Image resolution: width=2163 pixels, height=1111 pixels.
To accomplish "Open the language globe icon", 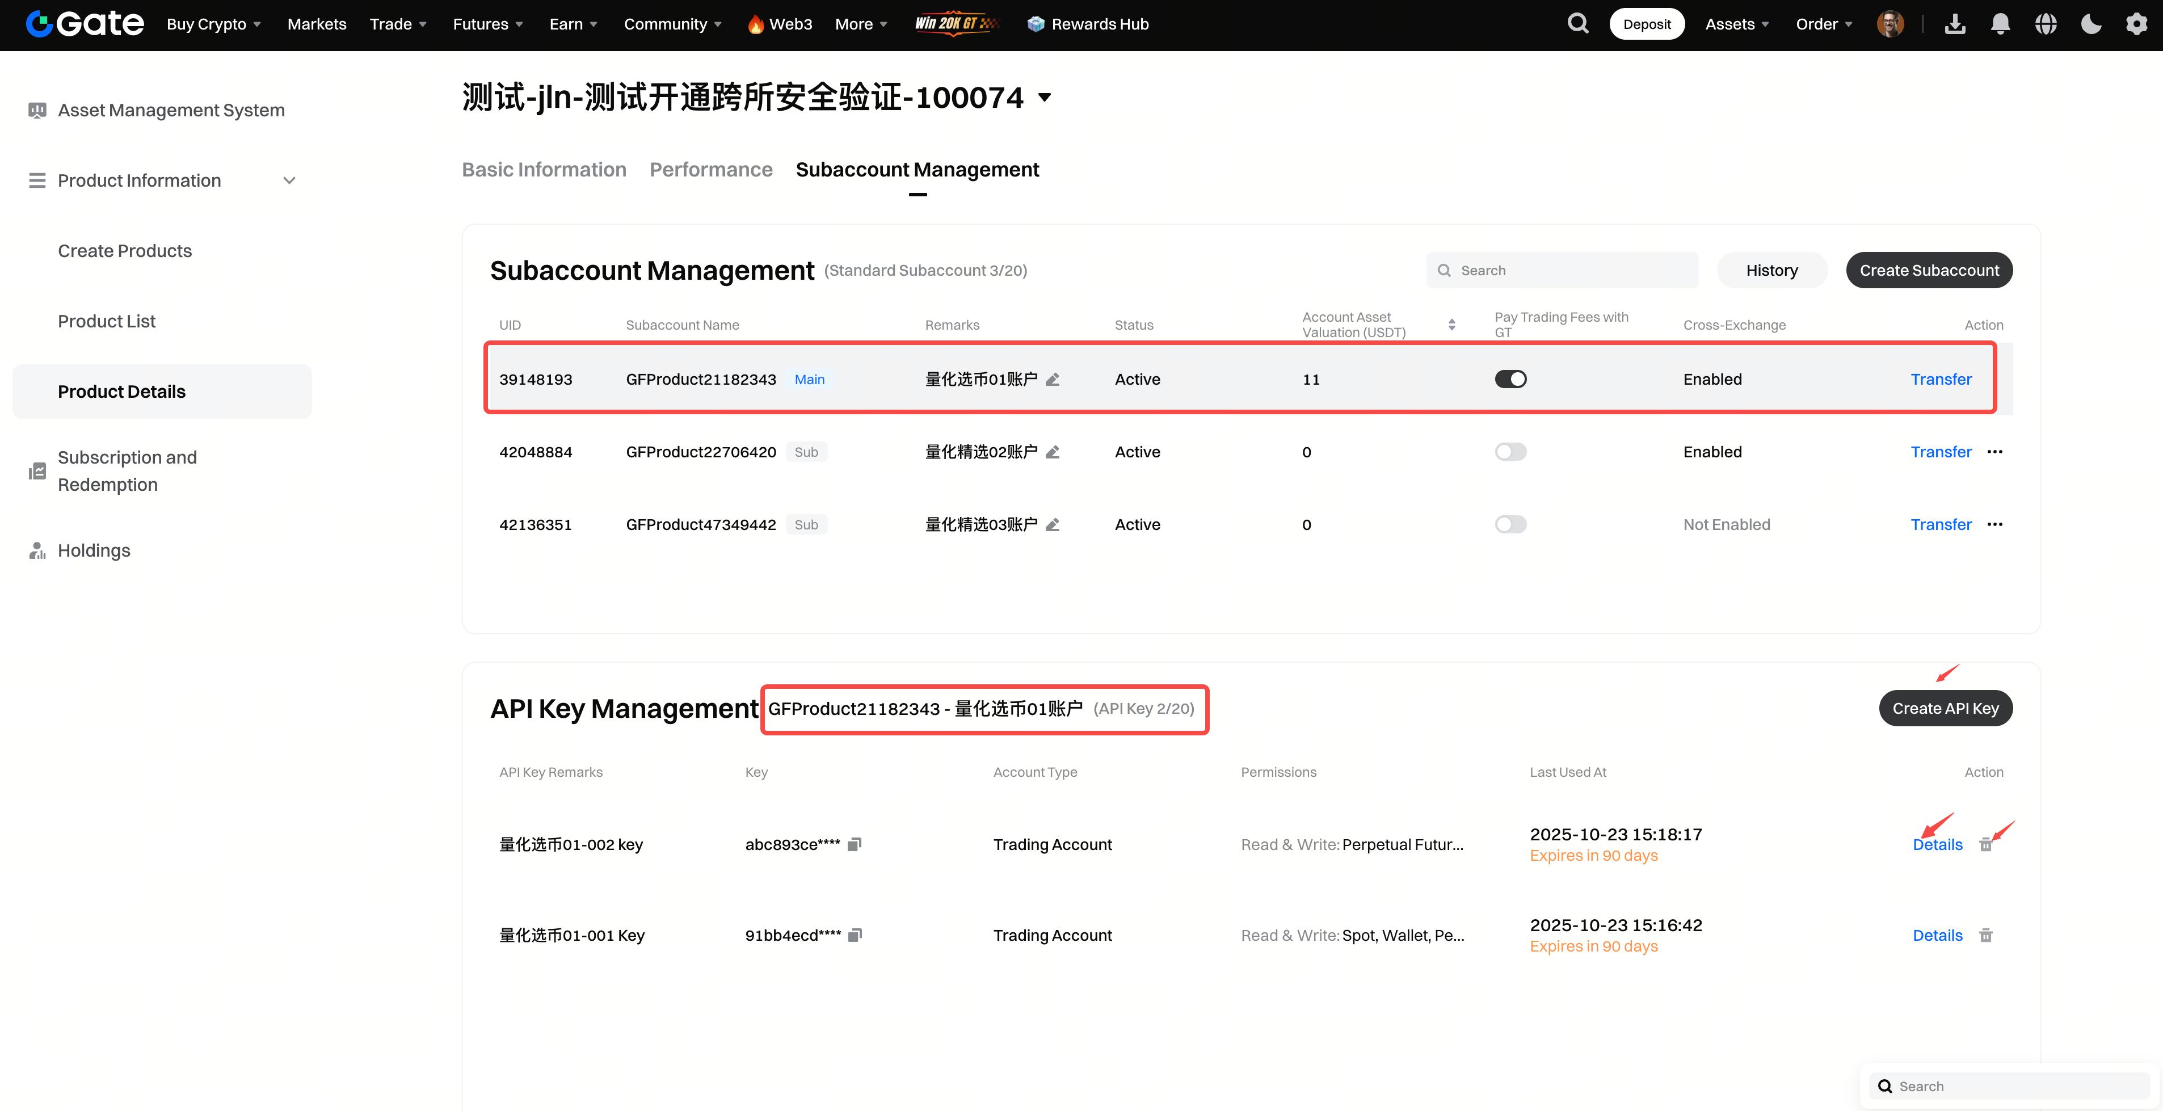I will coord(2046,24).
